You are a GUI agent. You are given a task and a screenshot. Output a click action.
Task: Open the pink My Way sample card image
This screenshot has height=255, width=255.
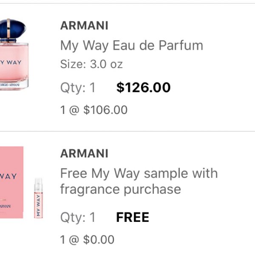[x=11, y=182]
